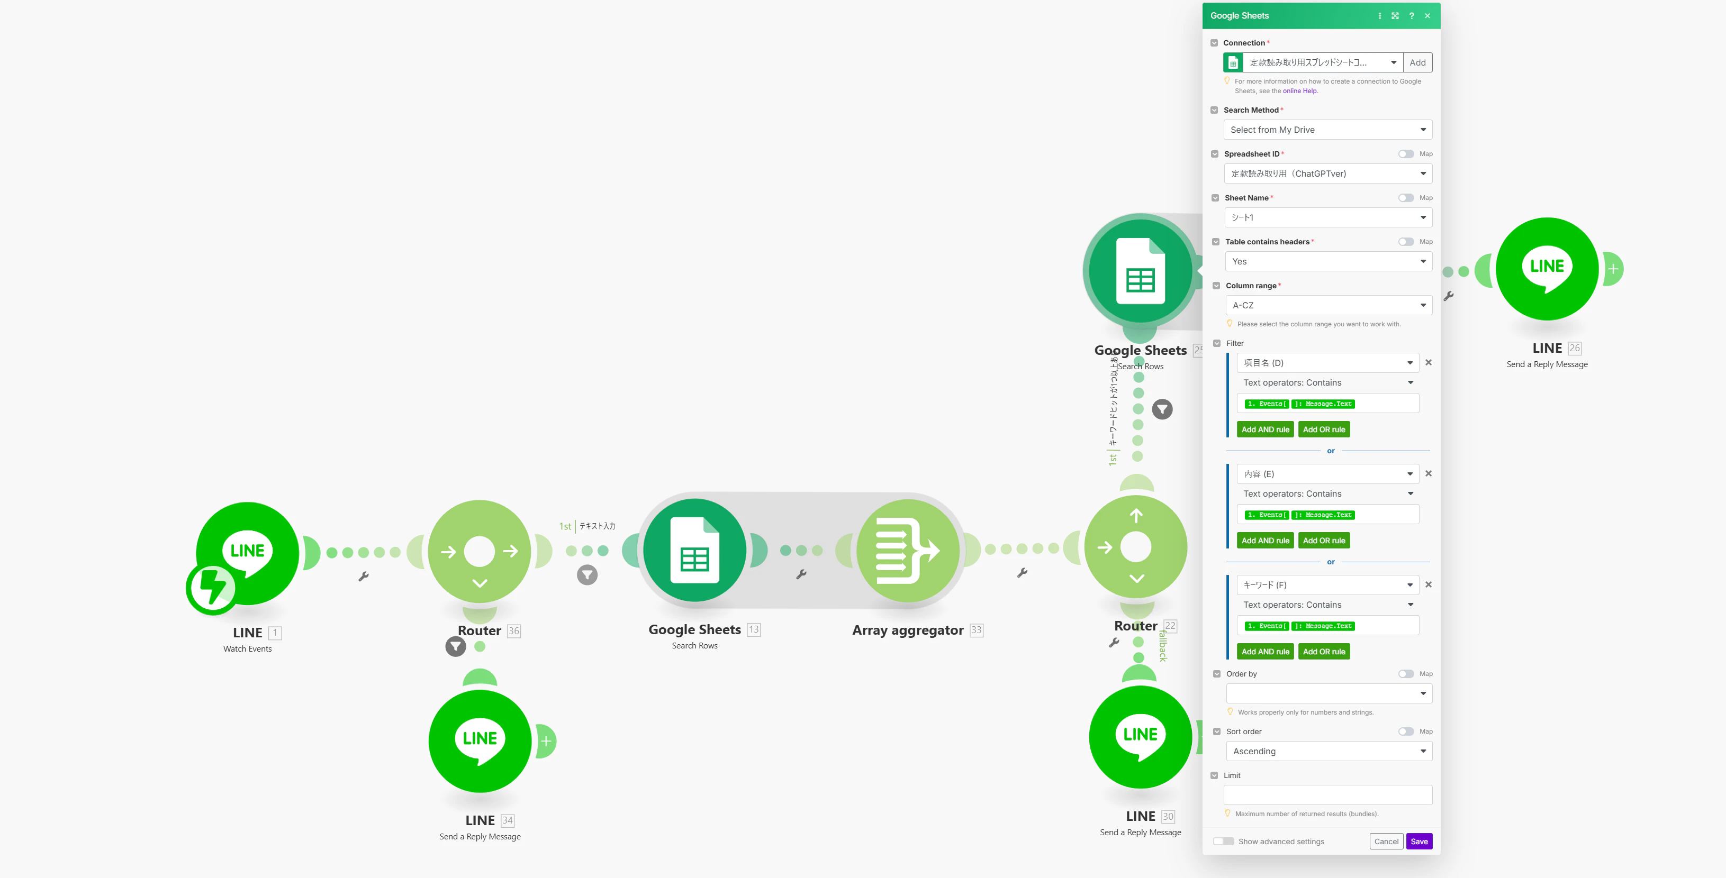Remove the 内容 (E) filter rule

[x=1429, y=473]
